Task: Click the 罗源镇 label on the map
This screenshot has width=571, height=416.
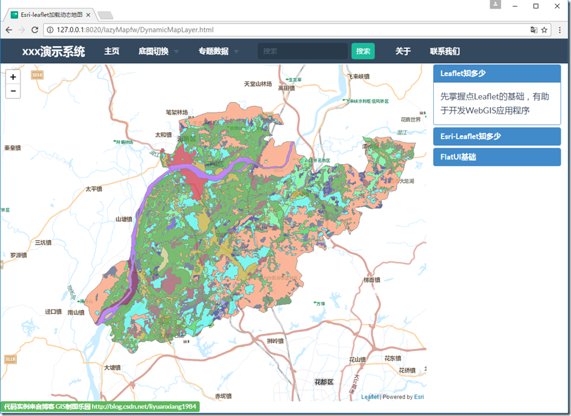Action: click(x=18, y=255)
